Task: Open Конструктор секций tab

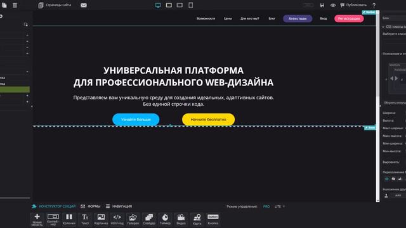Action: (54, 206)
